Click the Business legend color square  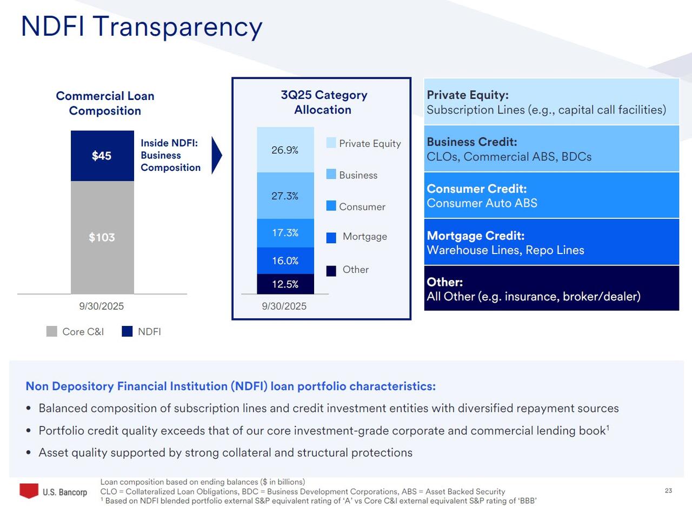click(331, 174)
